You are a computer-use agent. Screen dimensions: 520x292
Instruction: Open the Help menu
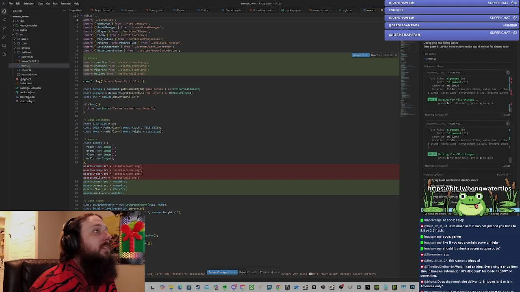pos(76,4)
